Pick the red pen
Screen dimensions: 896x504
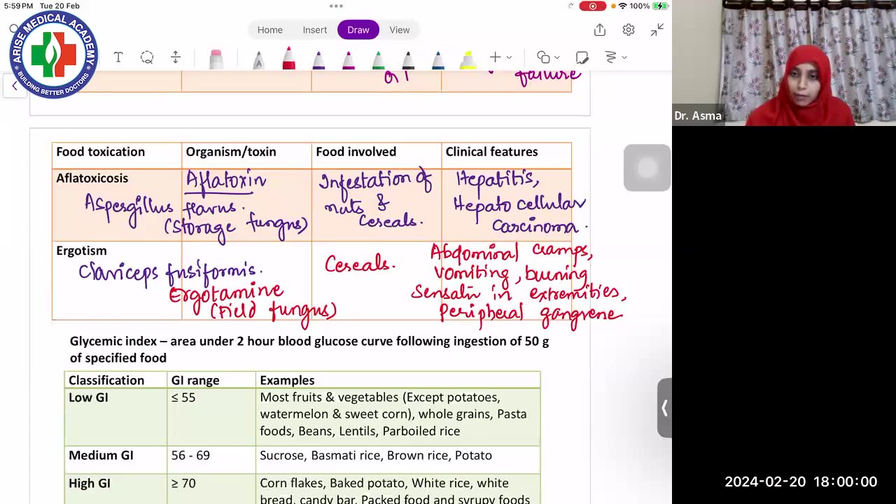(x=288, y=59)
